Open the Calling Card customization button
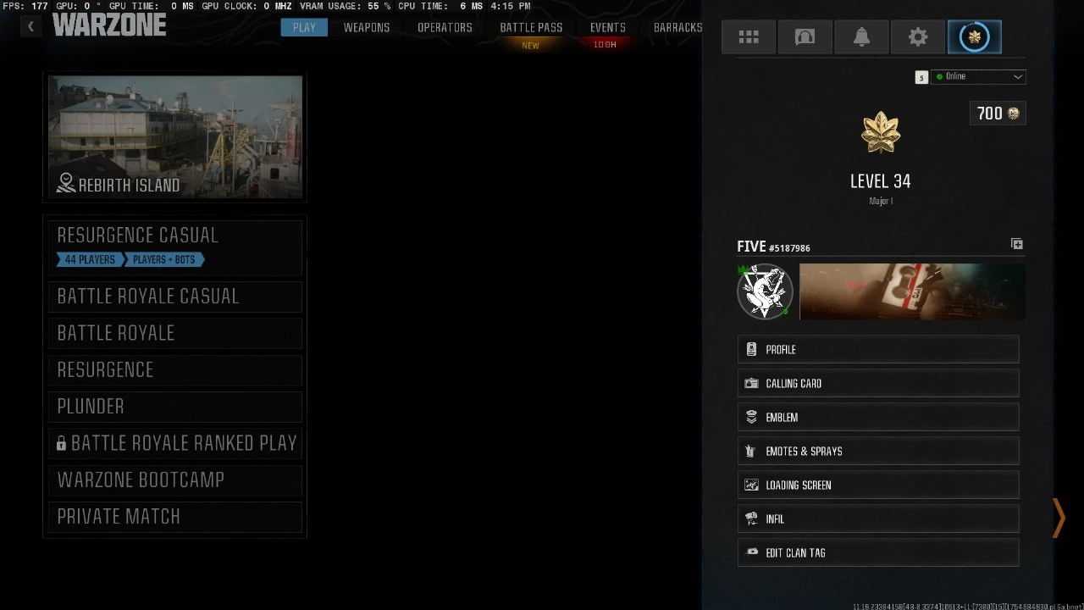The width and height of the screenshot is (1084, 610). (878, 384)
